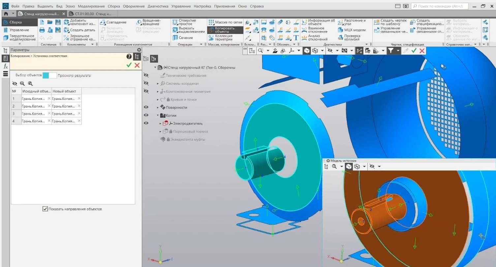The height and width of the screenshot is (267, 496).
Task: Expand the Порошковый тормоз node
Action: point(161,132)
